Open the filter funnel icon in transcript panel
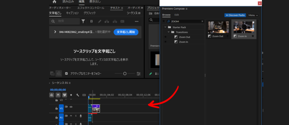 (x=83, y=21)
